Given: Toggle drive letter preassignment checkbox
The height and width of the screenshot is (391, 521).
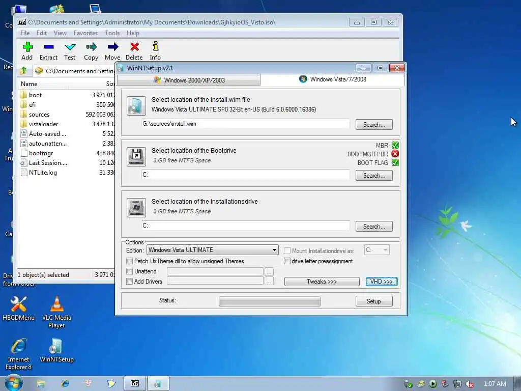Looking at the screenshot, I should pos(287,261).
